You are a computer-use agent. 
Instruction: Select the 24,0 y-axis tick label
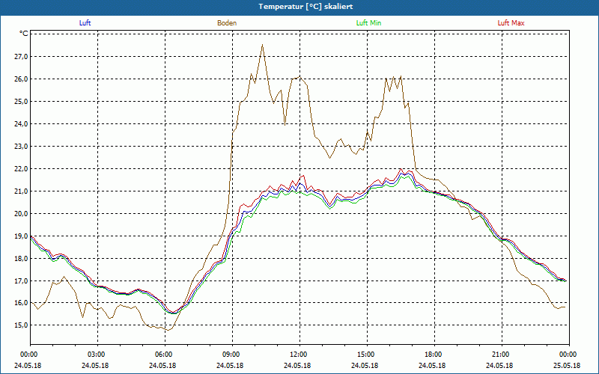(20, 123)
